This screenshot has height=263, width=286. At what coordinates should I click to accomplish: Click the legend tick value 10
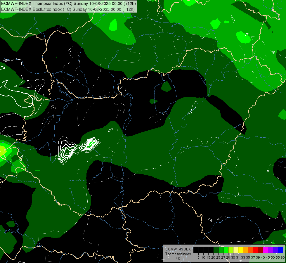(x=203, y=257)
